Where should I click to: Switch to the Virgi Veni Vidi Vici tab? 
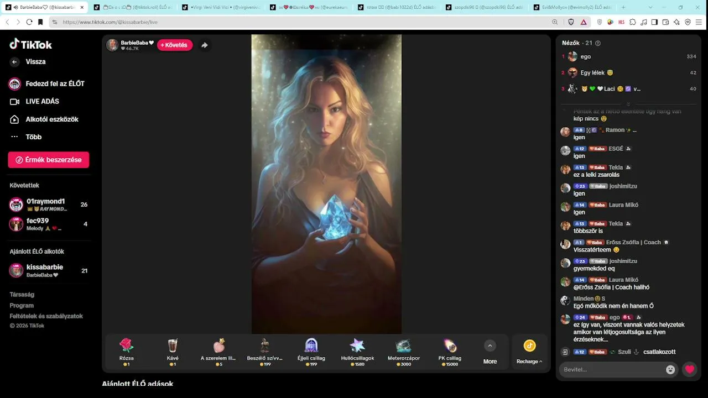220,7
